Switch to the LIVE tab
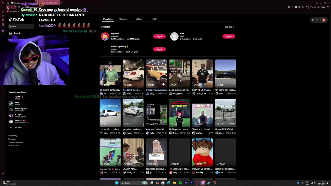Viewport: 331px width, 186px height. [154, 19]
